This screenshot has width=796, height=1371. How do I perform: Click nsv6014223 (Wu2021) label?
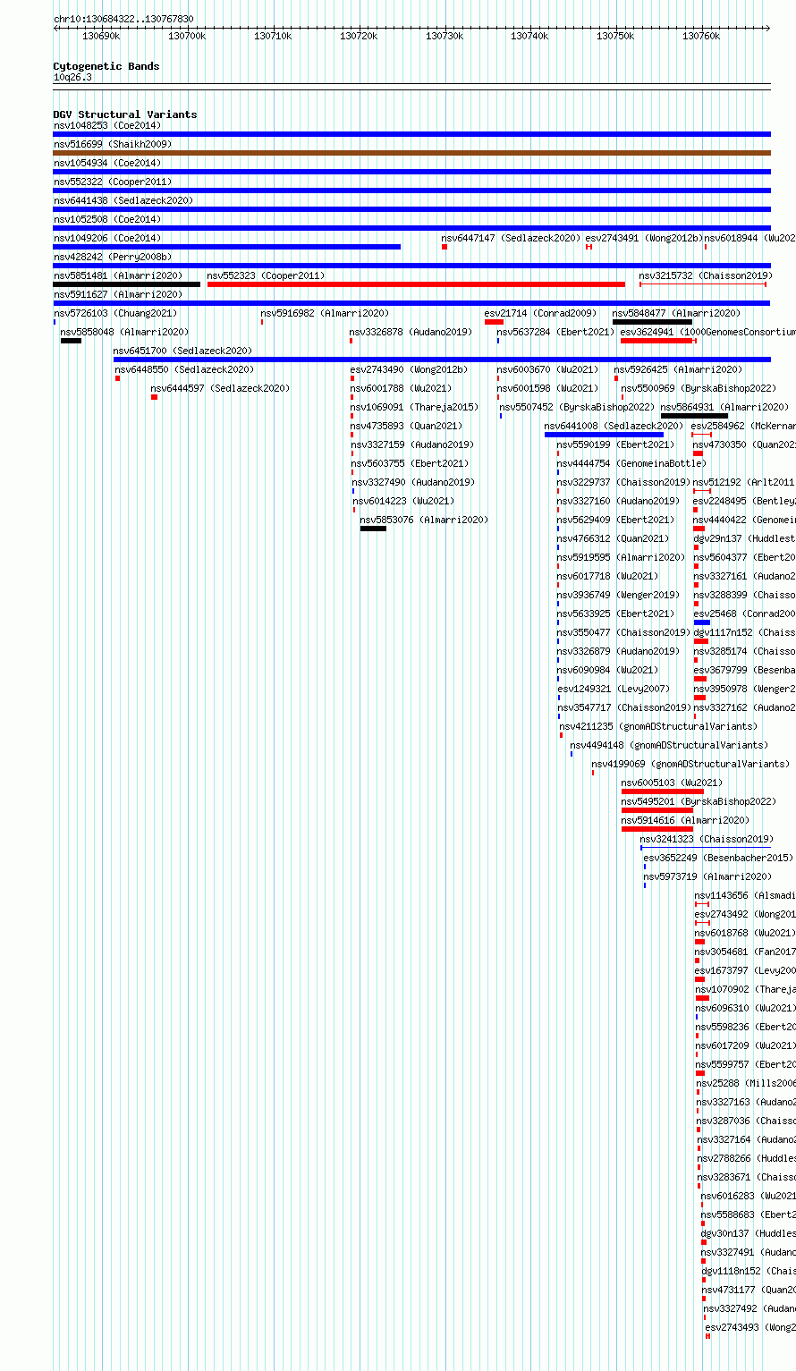[x=404, y=501]
